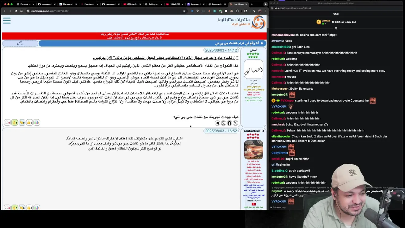405x228 pixels.
Task: Share first post on WhatsApp
Action: [x=223, y=123]
